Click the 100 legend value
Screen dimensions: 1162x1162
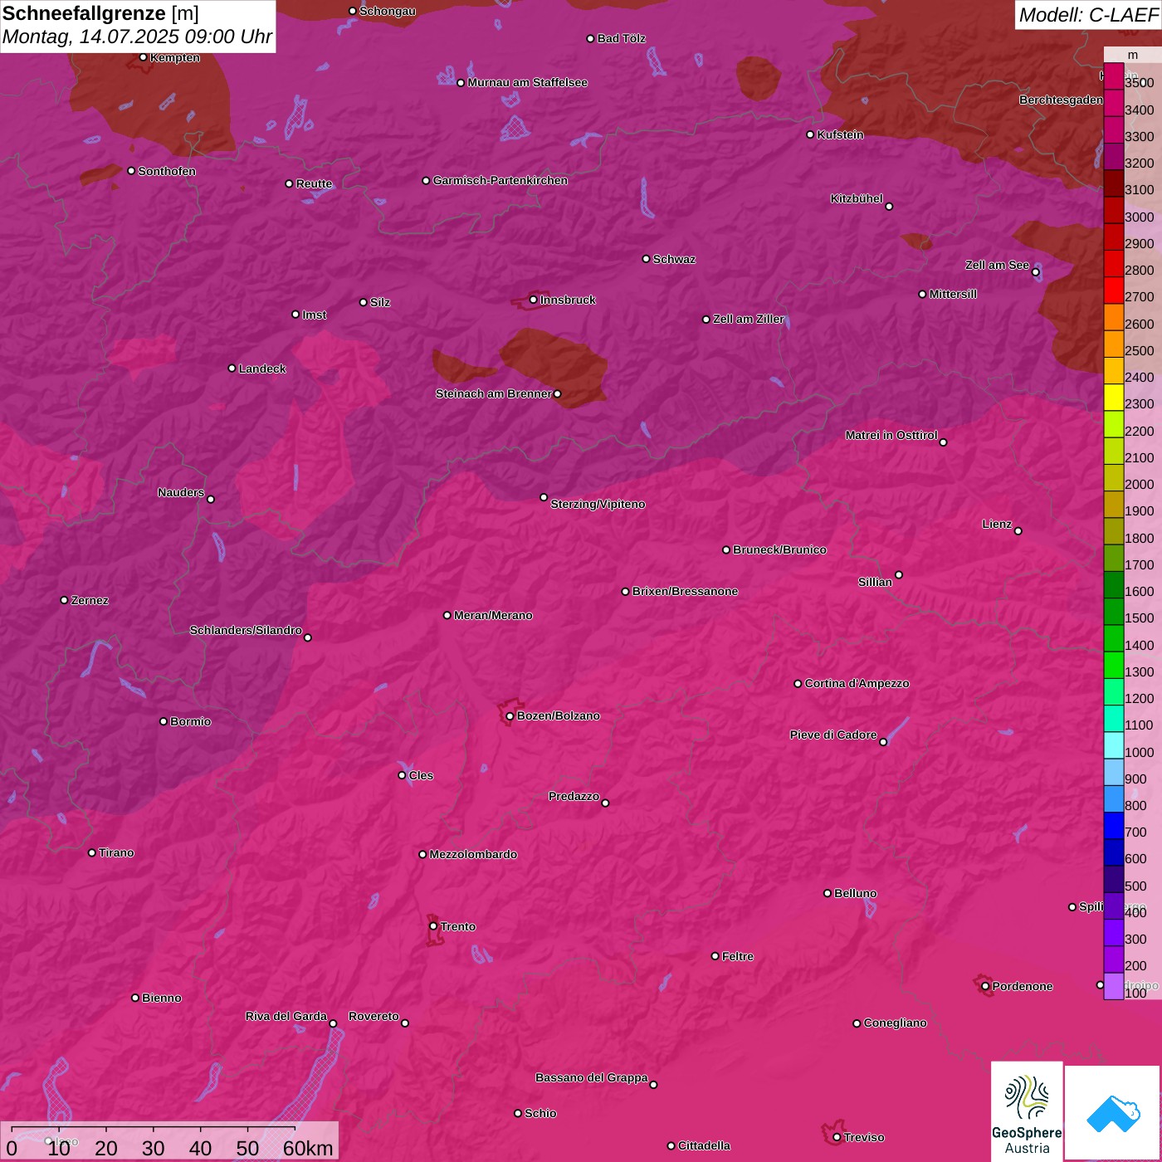(1135, 993)
